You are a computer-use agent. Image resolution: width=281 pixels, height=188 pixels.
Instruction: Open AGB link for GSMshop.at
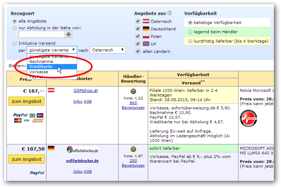(87, 102)
